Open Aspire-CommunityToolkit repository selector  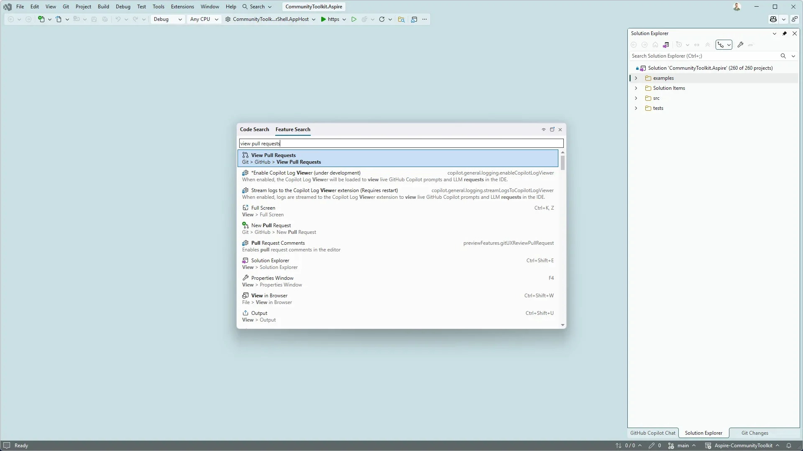[742, 446]
